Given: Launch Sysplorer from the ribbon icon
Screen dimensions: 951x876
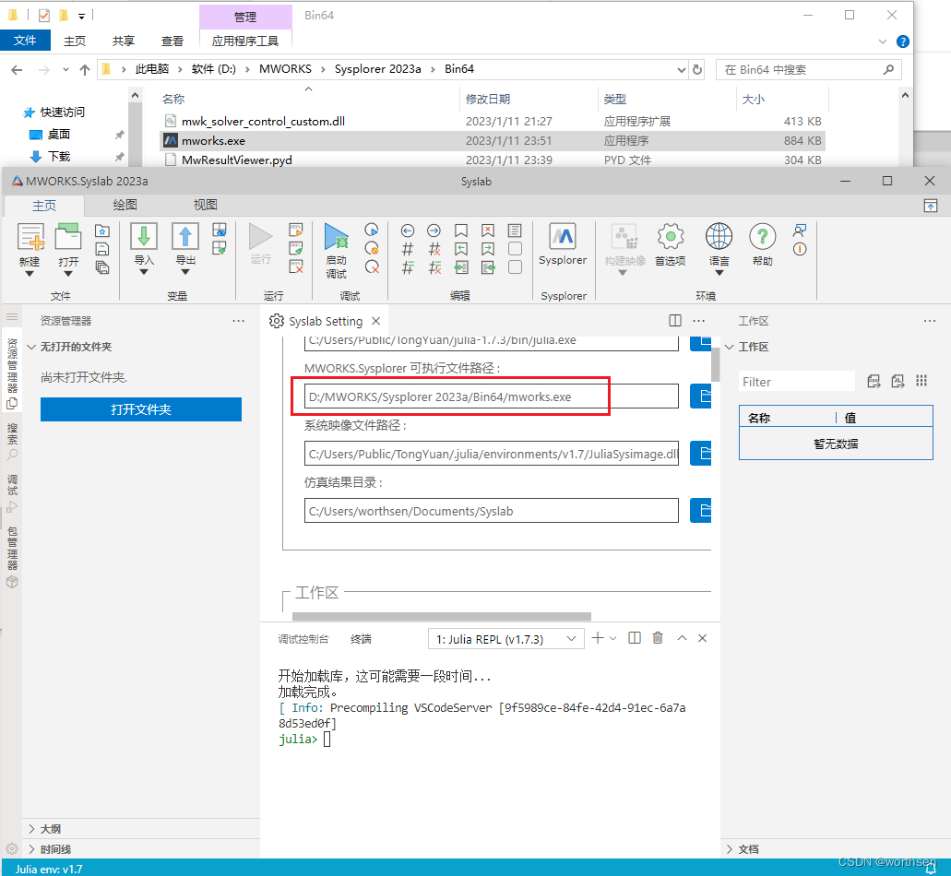Looking at the screenshot, I should [x=563, y=236].
